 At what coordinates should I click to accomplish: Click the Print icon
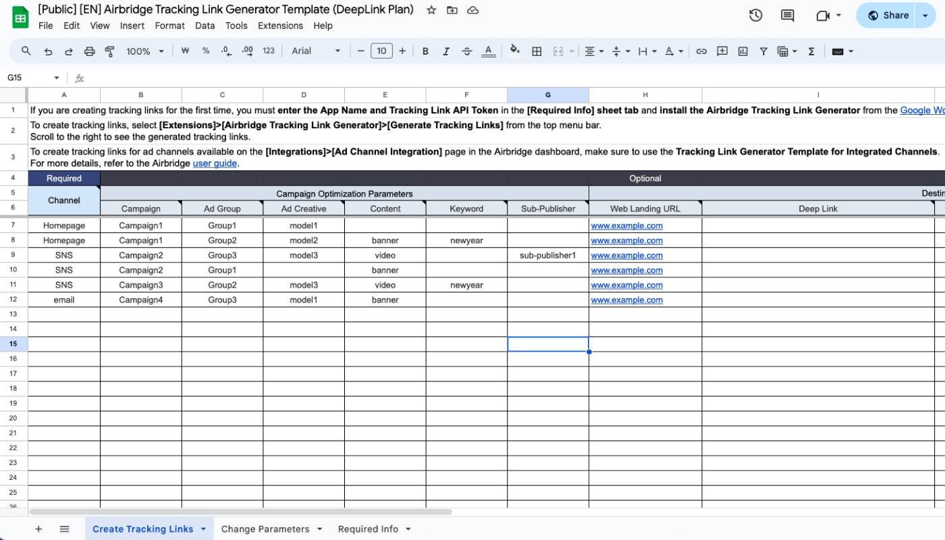pos(89,51)
